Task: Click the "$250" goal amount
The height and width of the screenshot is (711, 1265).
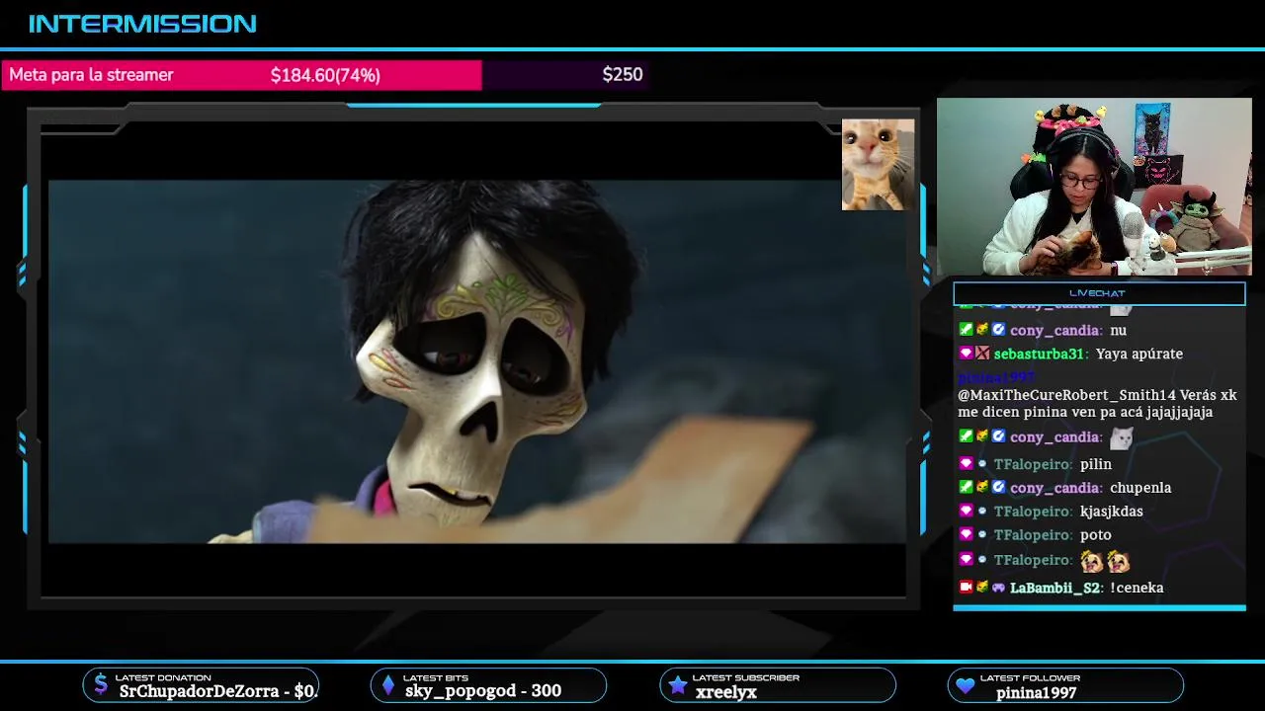Action: click(x=623, y=74)
